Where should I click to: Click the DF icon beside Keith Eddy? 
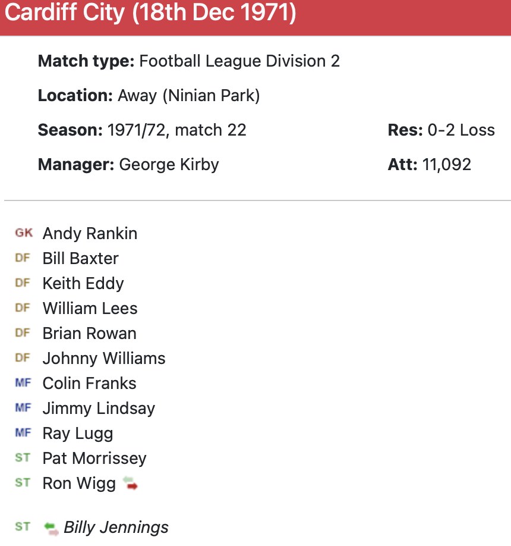23,283
